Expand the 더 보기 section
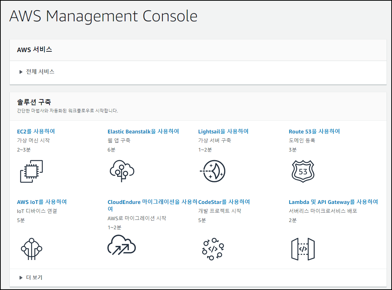 35,278
